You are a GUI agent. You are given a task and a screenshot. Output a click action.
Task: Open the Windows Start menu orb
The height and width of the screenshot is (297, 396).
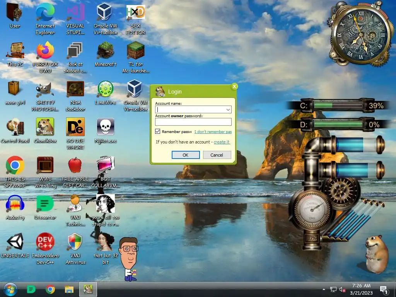click(10, 289)
